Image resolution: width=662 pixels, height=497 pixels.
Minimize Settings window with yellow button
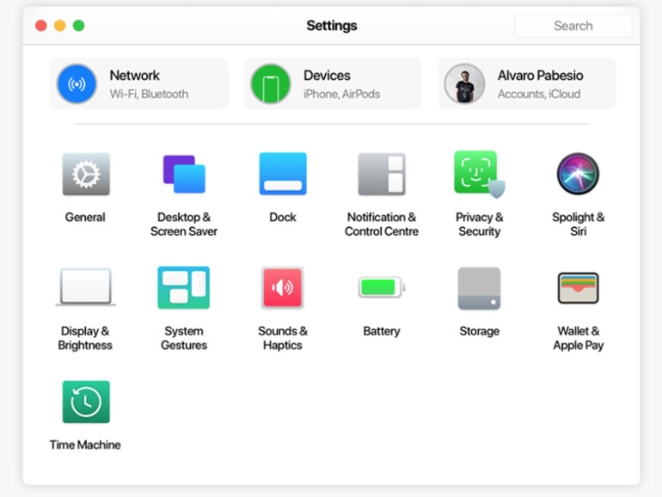click(x=60, y=26)
